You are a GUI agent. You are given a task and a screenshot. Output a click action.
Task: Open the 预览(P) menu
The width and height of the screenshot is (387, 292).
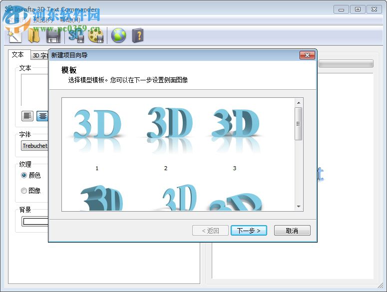[43, 20]
